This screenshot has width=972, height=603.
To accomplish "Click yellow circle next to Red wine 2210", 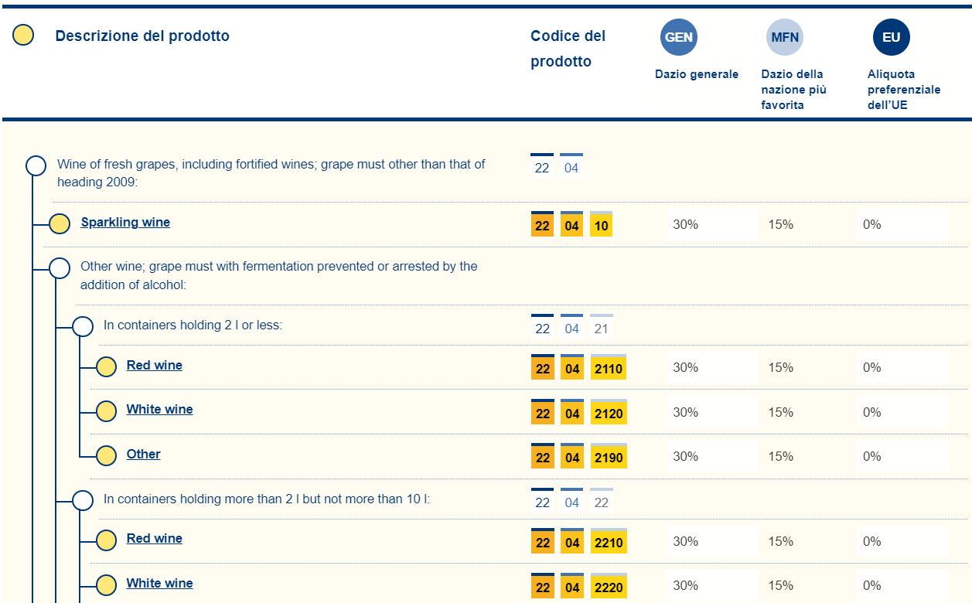I will (106, 540).
